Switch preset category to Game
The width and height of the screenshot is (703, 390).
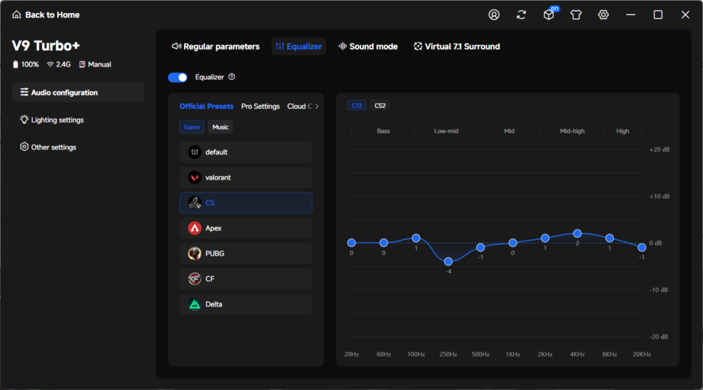(x=192, y=127)
